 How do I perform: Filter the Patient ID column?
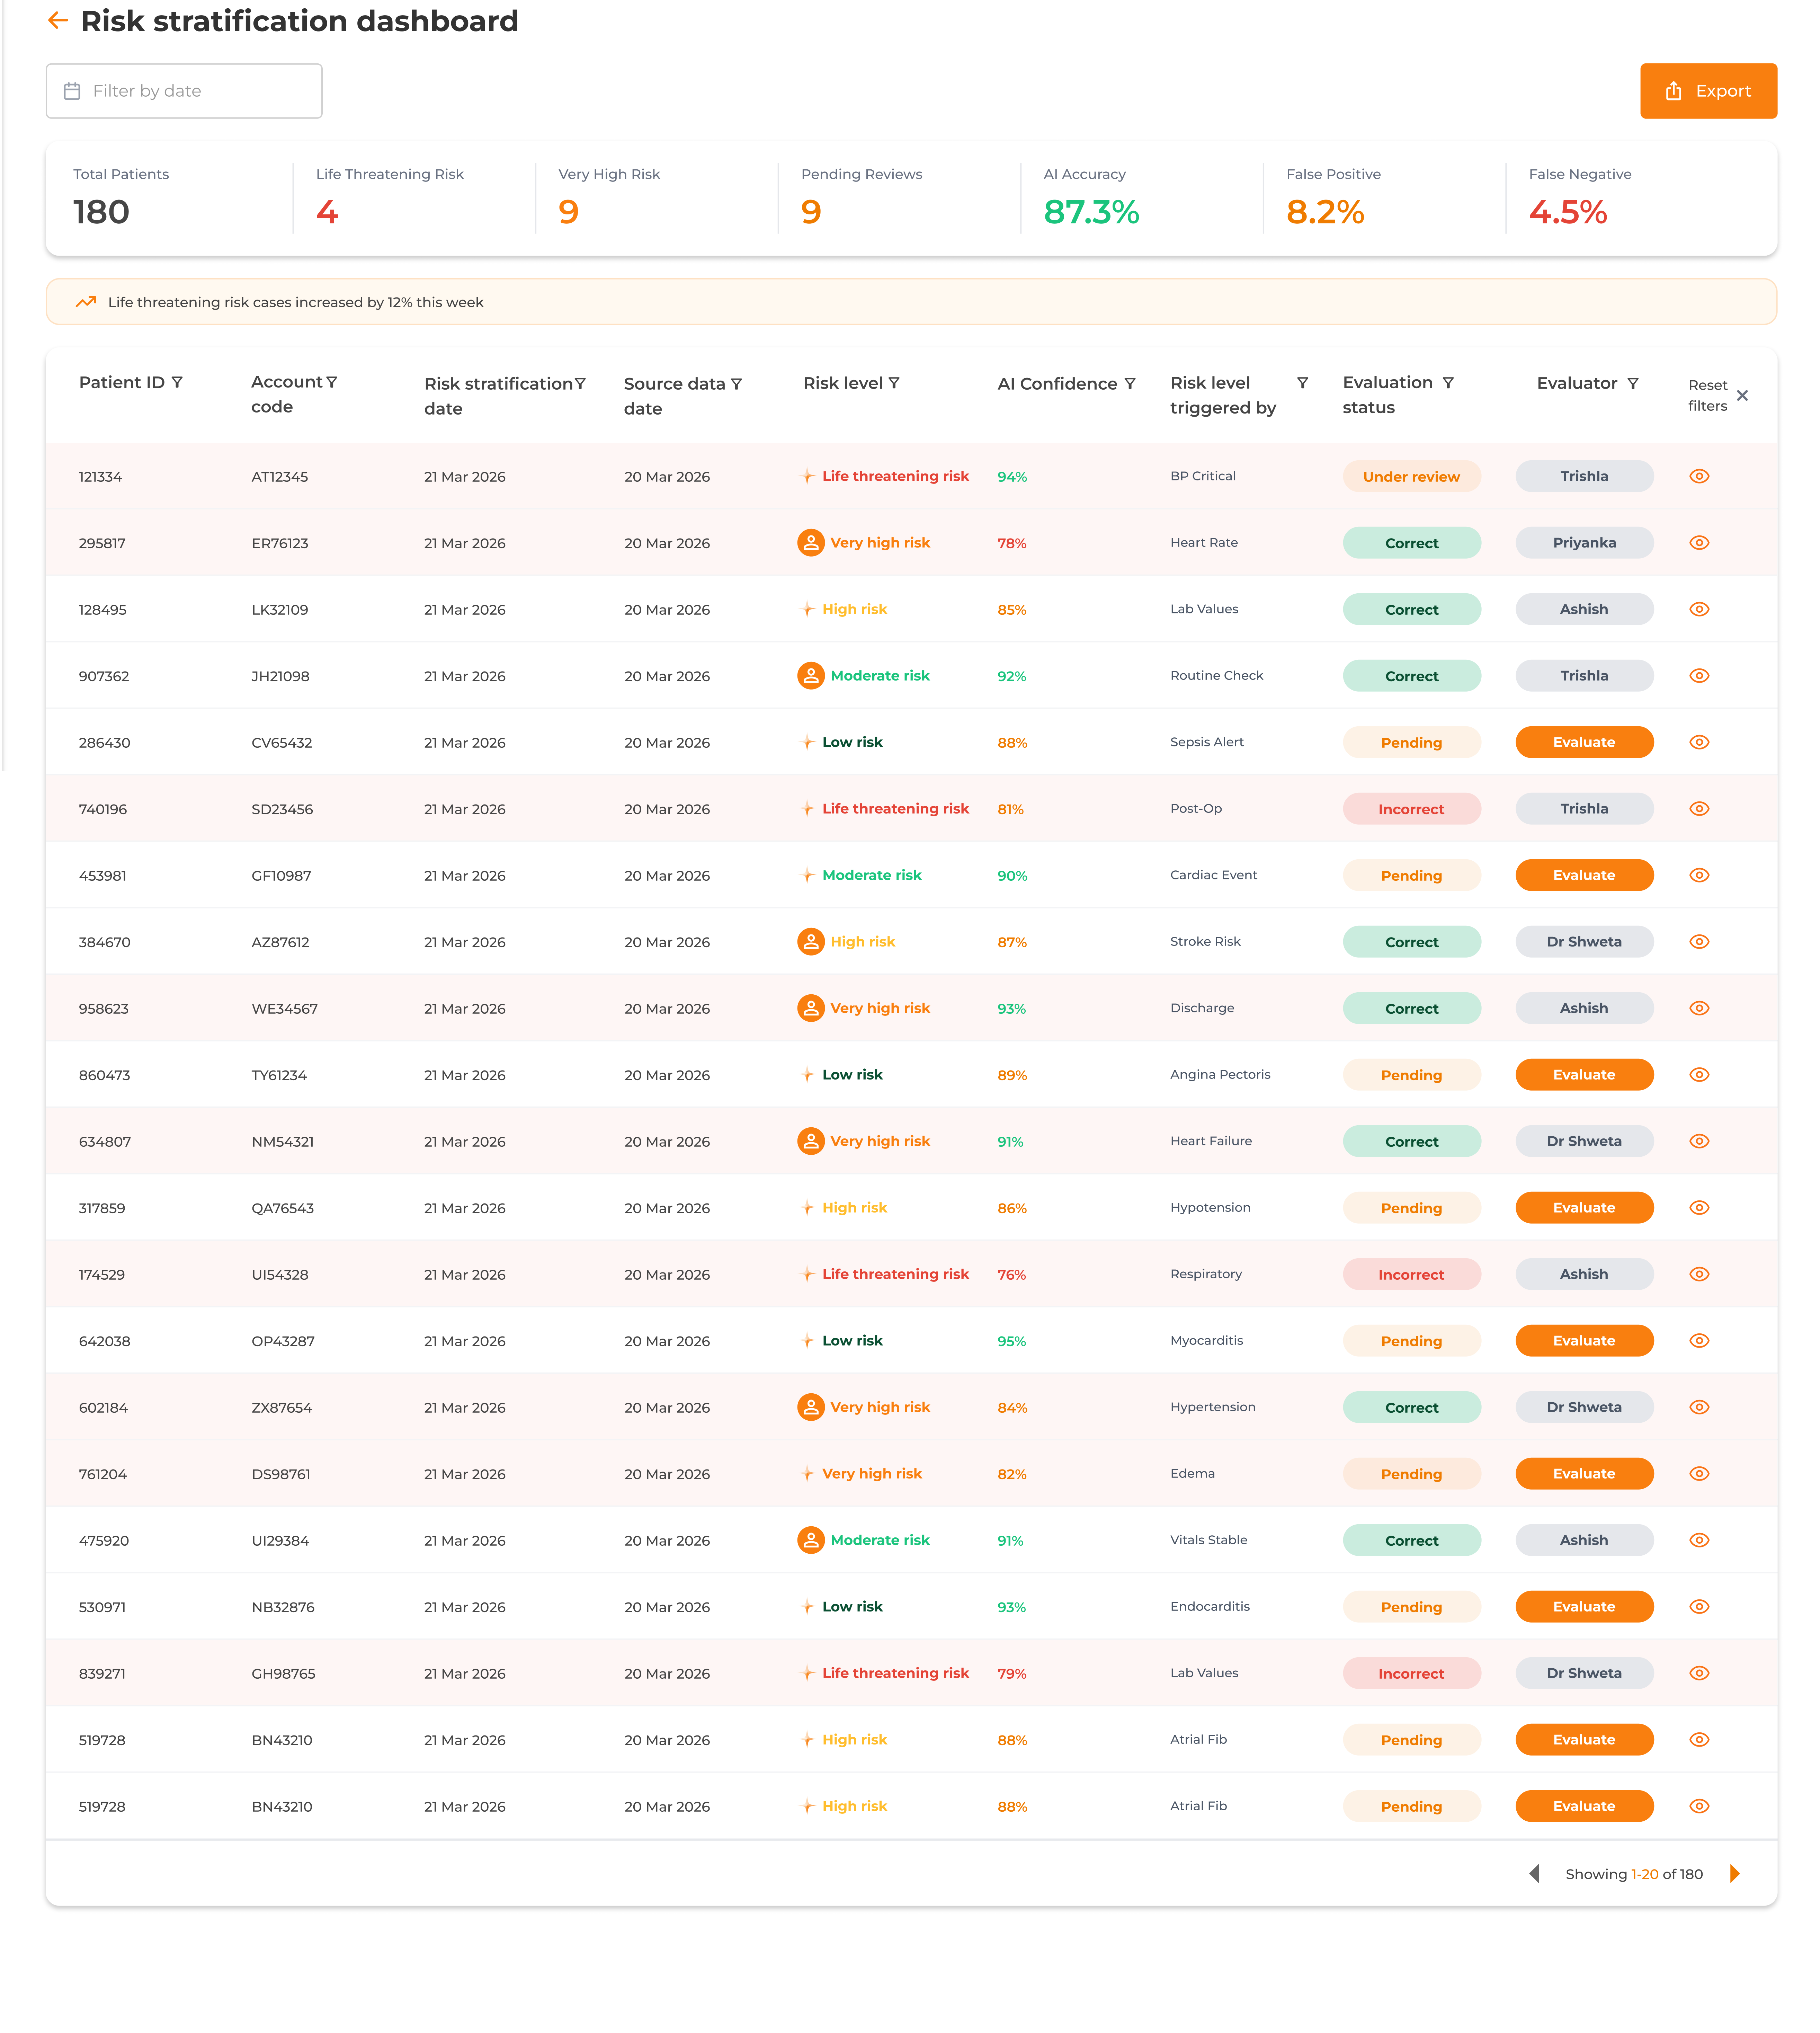(177, 382)
